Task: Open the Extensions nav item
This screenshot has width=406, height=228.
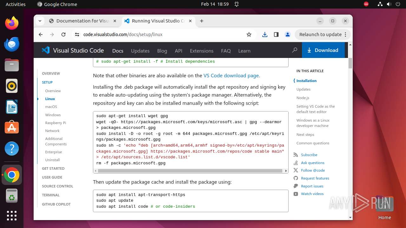Action: coord(202,51)
